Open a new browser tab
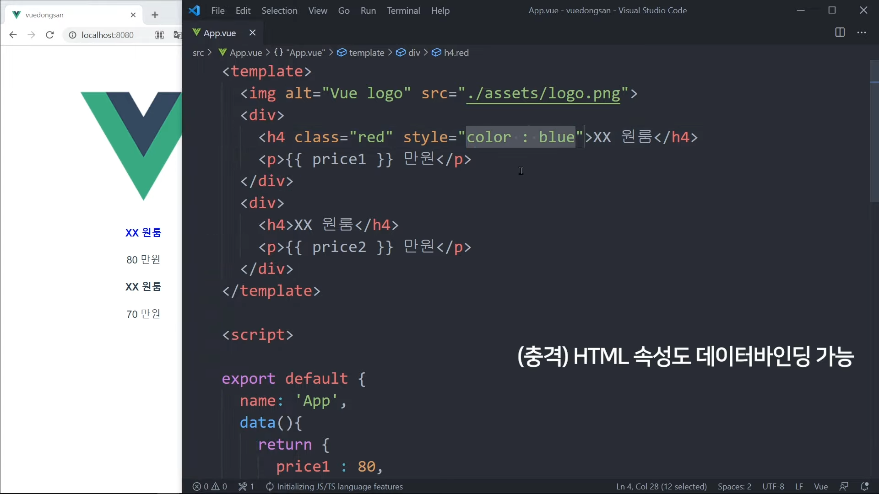This screenshot has width=879, height=494. tap(155, 15)
